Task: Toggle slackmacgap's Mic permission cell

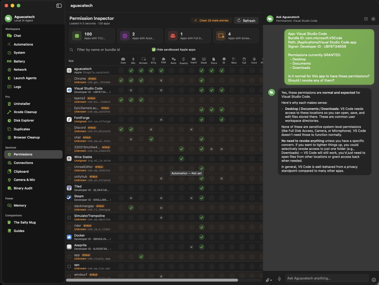Action: (x=131, y=208)
